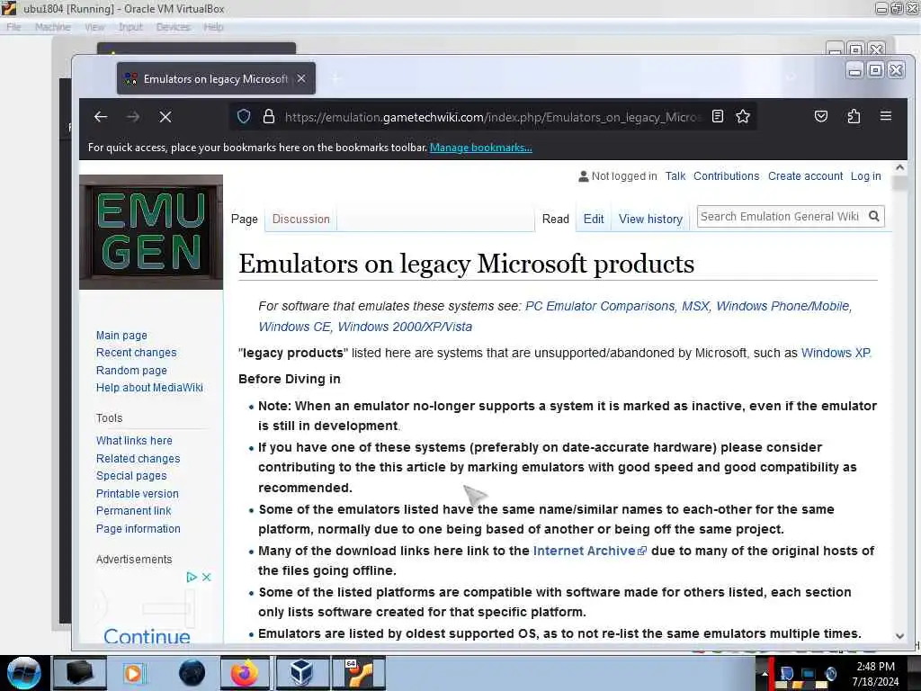The width and height of the screenshot is (921, 691).
Task: Open the 64-bit tool taskbar icon
Action: pos(358,673)
